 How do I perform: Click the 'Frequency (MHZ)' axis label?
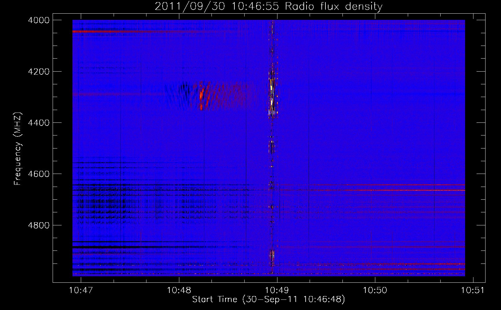(18, 149)
